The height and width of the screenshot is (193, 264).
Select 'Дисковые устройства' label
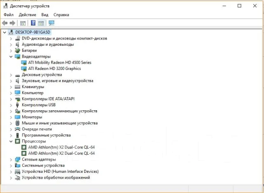pyautogui.click(x=42, y=74)
